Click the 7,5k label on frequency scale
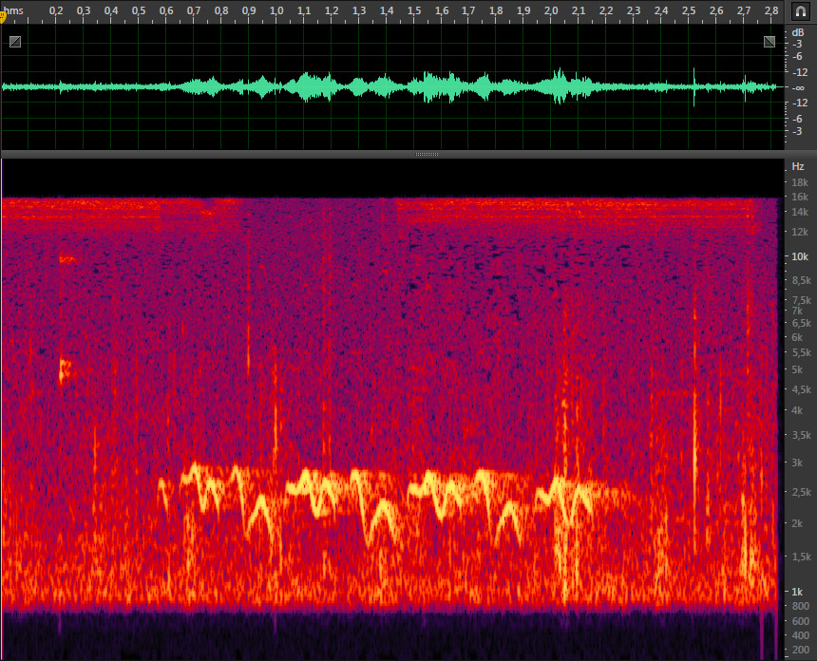This screenshot has width=817, height=661. pyautogui.click(x=802, y=300)
